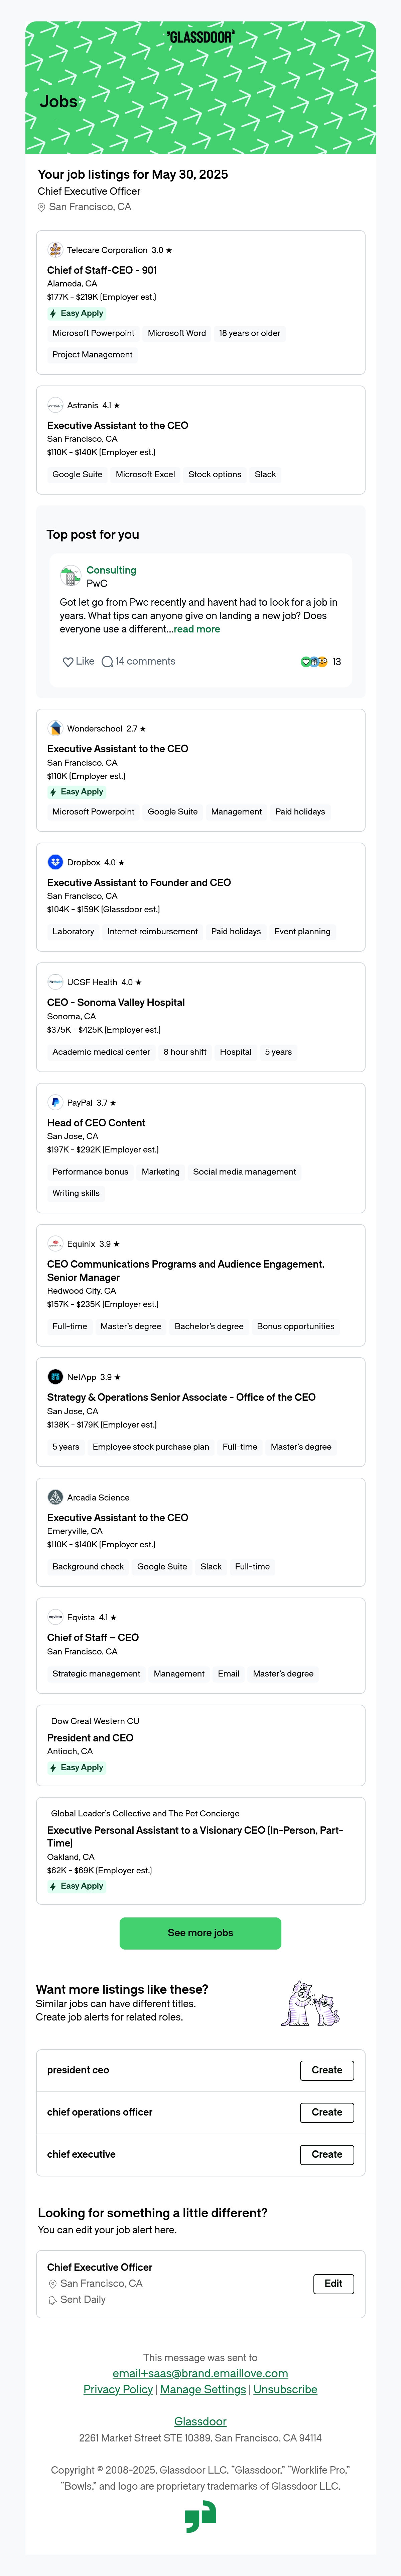This screenshot has height=2576, width=401.
Task: Click the Dropbox company logo
Action: tap(56, 862)
